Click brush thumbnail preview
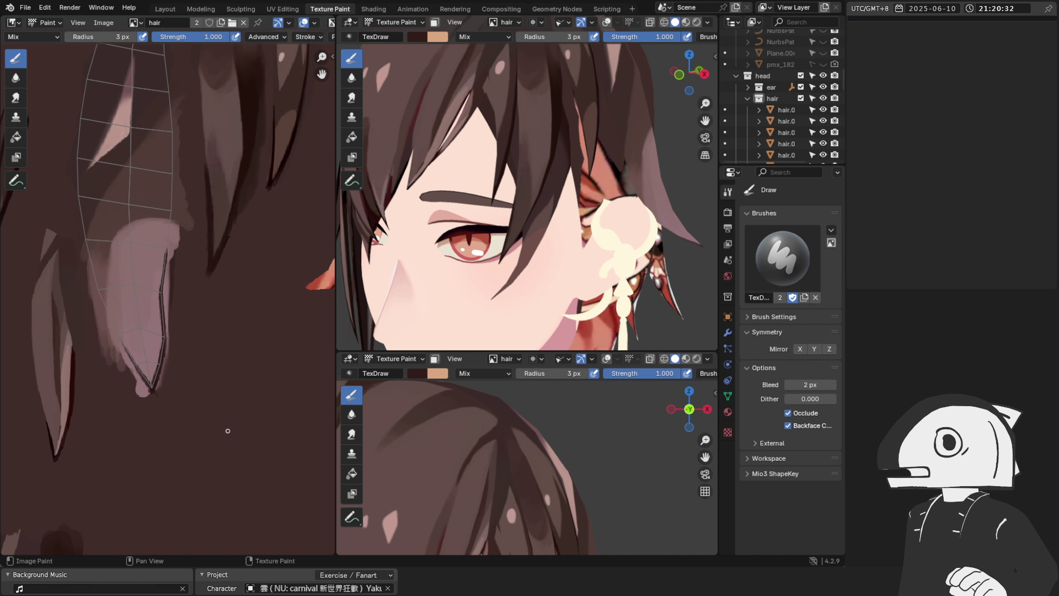This screenshot has height=596, width=1059. [x=782, y=258]
